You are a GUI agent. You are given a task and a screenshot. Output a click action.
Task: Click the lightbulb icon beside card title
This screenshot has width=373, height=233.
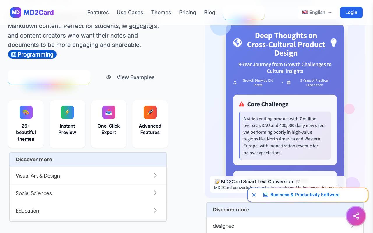click(x=334, y=43)
